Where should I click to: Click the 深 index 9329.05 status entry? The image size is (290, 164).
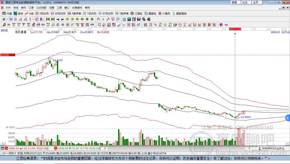77,148
